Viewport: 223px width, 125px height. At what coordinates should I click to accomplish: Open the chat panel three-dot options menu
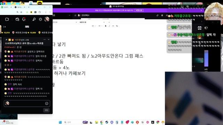[x=50, y=27]
